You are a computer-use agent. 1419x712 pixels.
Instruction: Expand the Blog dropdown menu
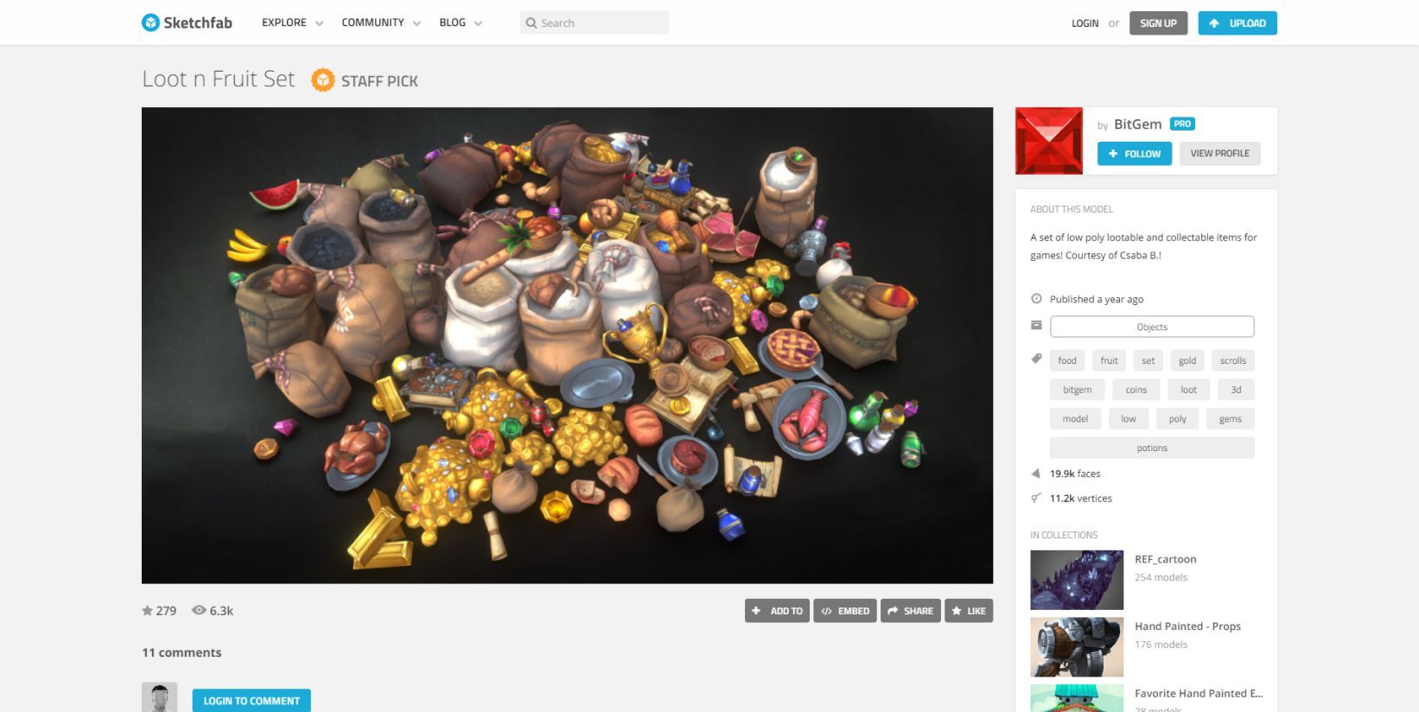(460, 22)
